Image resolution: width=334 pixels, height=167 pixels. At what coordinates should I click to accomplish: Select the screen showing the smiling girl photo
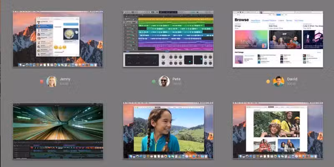click(168, 131)
